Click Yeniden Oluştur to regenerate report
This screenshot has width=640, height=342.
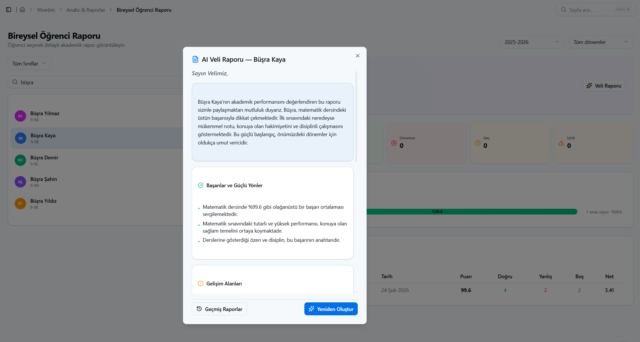(x=331, y=309)
